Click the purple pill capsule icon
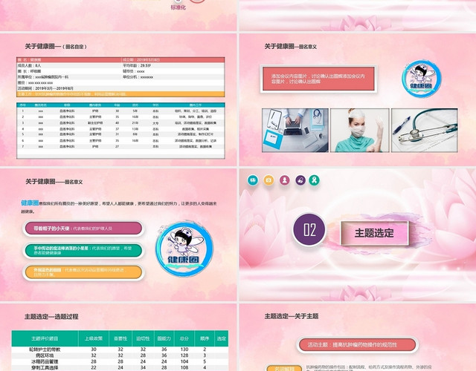This screenshot has height=371, width=476. (x=300, y=180)
